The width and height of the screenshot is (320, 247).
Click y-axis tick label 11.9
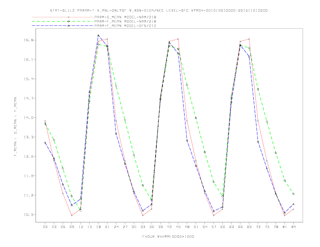click(28, 176)
